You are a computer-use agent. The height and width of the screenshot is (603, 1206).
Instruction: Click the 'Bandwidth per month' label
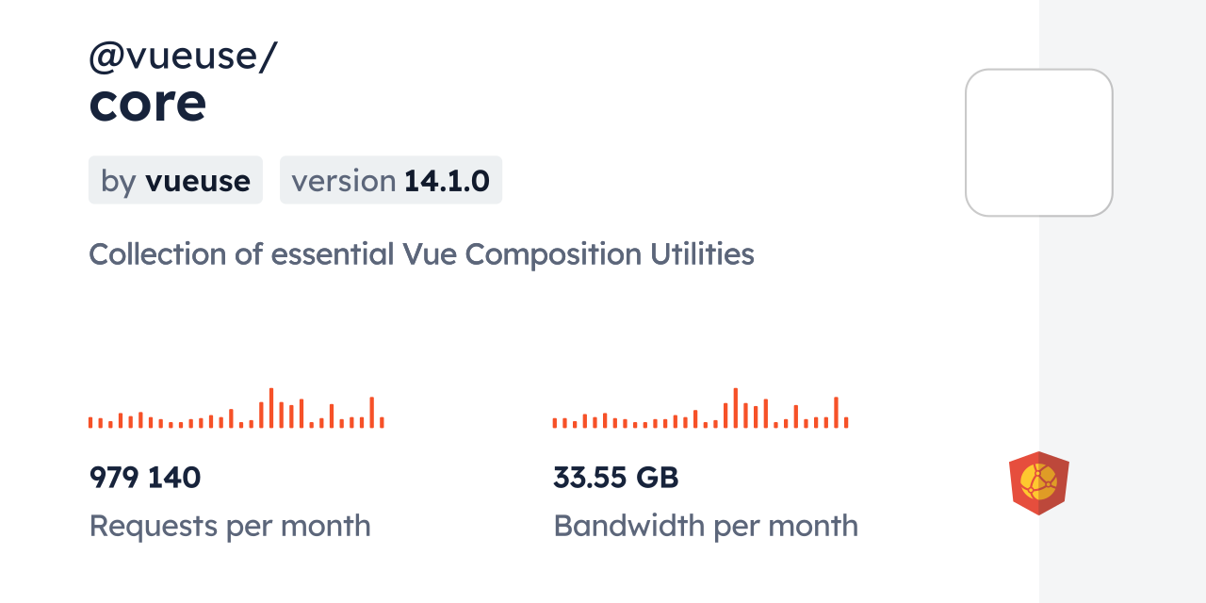tap(706, 526)
